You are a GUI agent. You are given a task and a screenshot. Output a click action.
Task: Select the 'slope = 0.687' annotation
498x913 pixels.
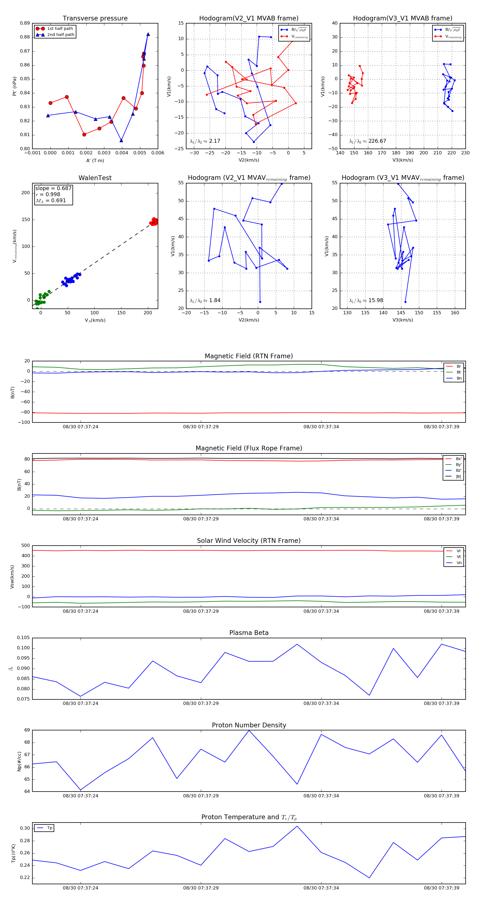pos(53,188)
